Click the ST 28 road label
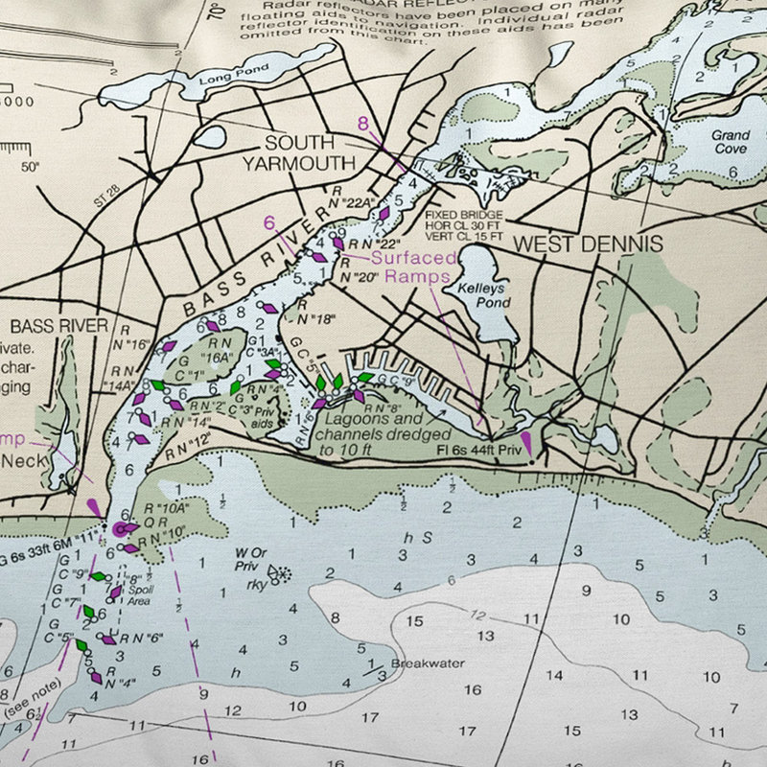 [x=107, y=196]
